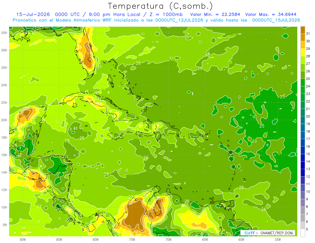
Task: Click the 28N latitude axis label
Action: pos(4,50)
